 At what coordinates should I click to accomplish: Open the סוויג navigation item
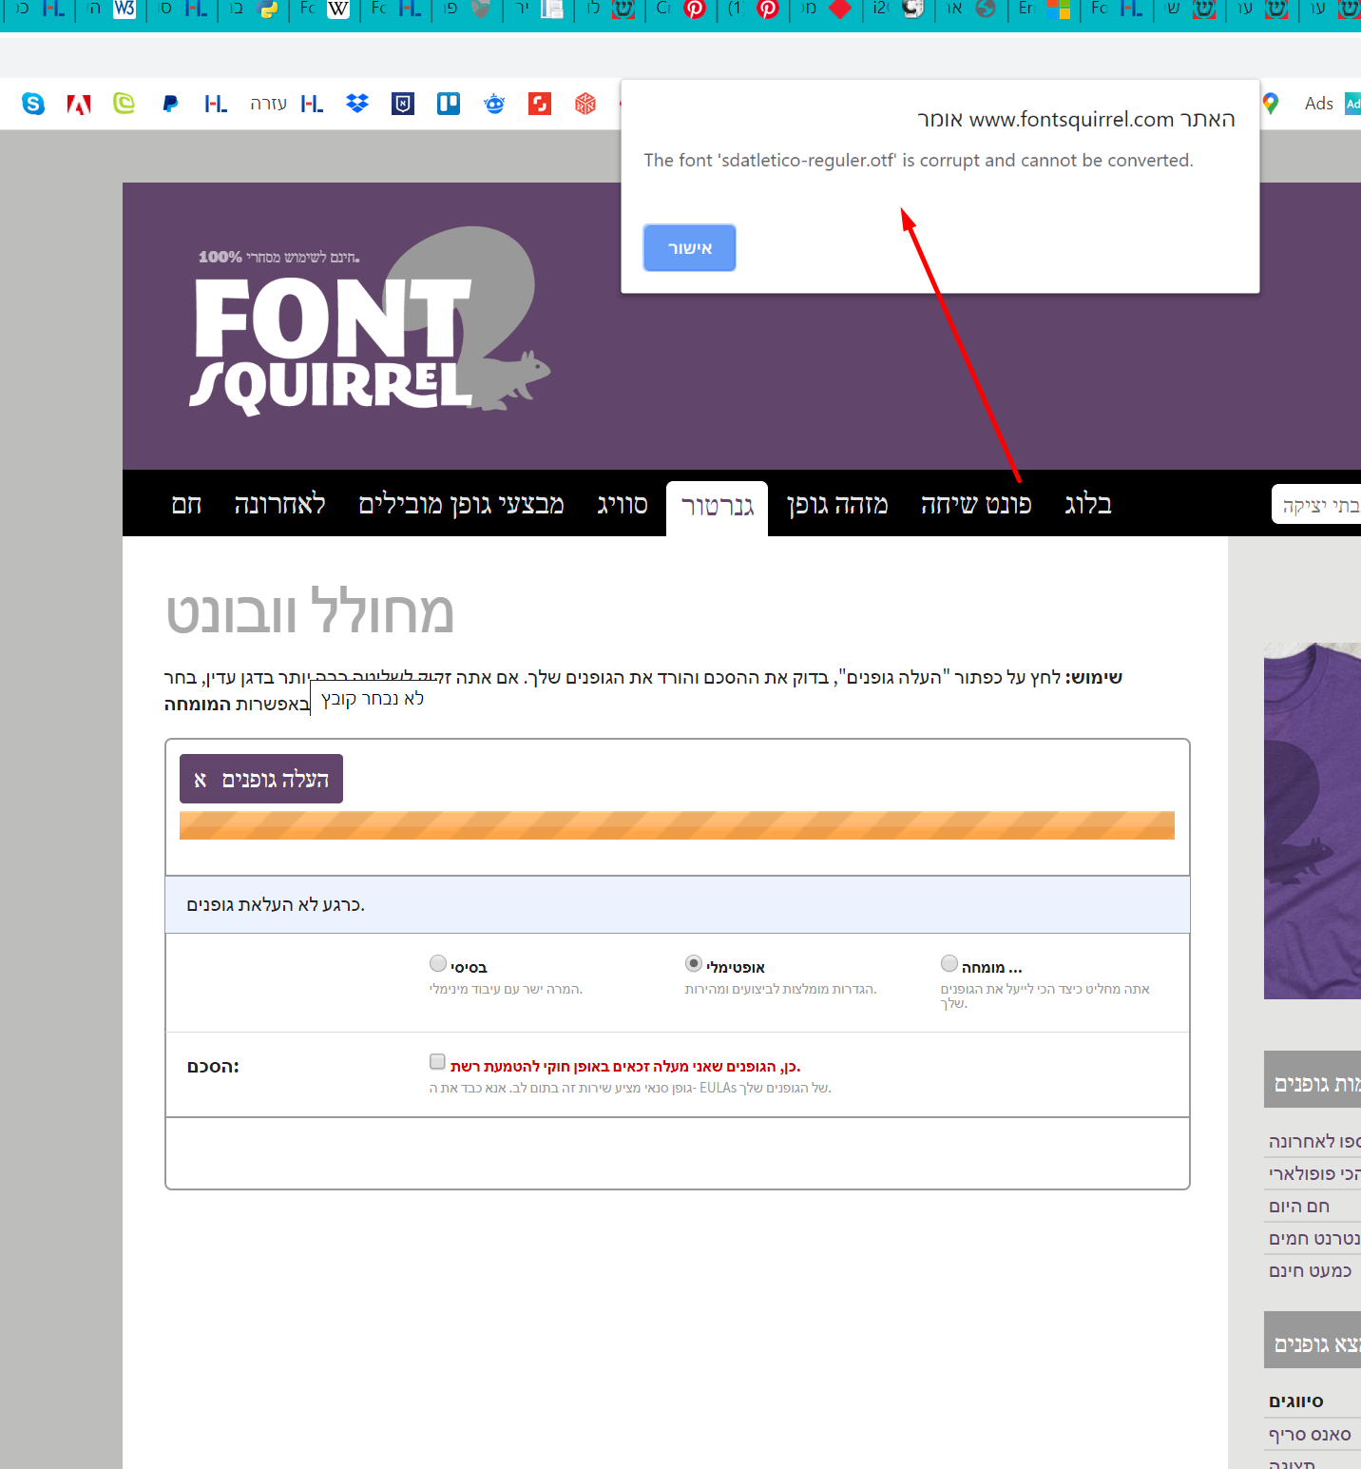pyautogui.click(x=623, y=504)
